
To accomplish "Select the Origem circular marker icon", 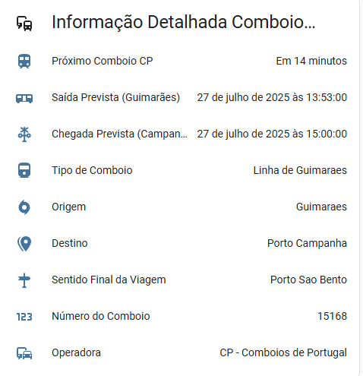I will 24,207.
